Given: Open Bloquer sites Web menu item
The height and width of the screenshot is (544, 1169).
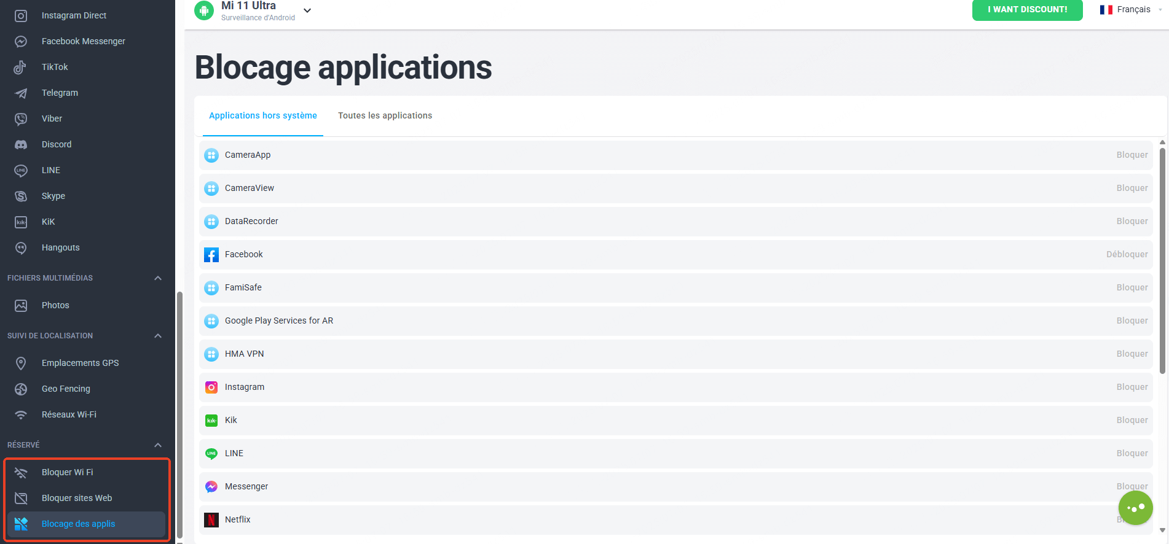Looking at the screenshot, I should tap(86, 498).
